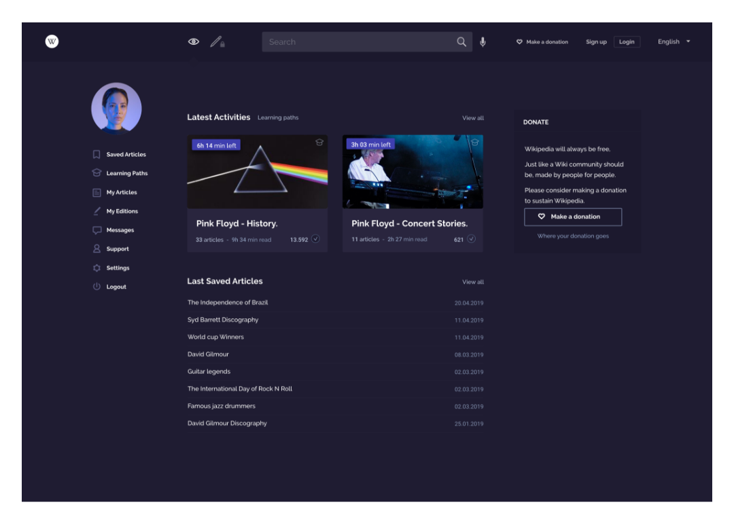Open Saved Articles in sidebar
This screenshot has width=734, height=524.
(120, 154)
